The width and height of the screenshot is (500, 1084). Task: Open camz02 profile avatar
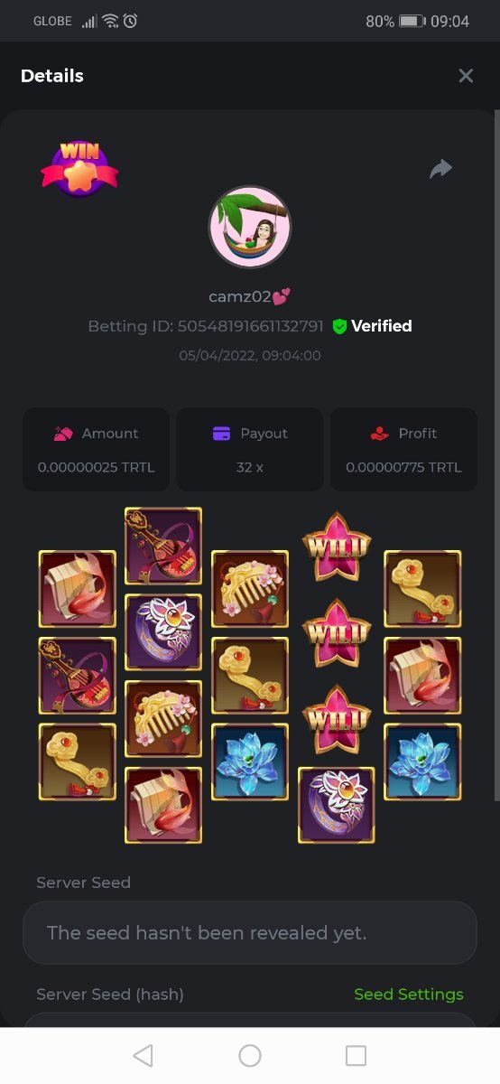[x=250, y=228]
